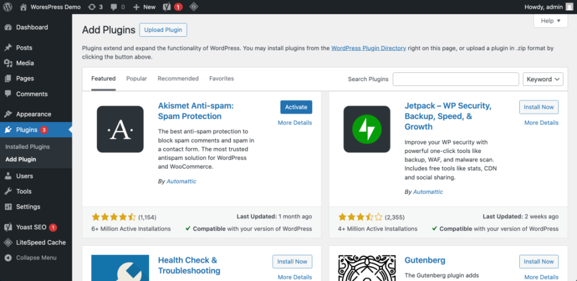577x281 pixels.
Task: Click the plus New icon in admin bar
Action: pos(136,7)
